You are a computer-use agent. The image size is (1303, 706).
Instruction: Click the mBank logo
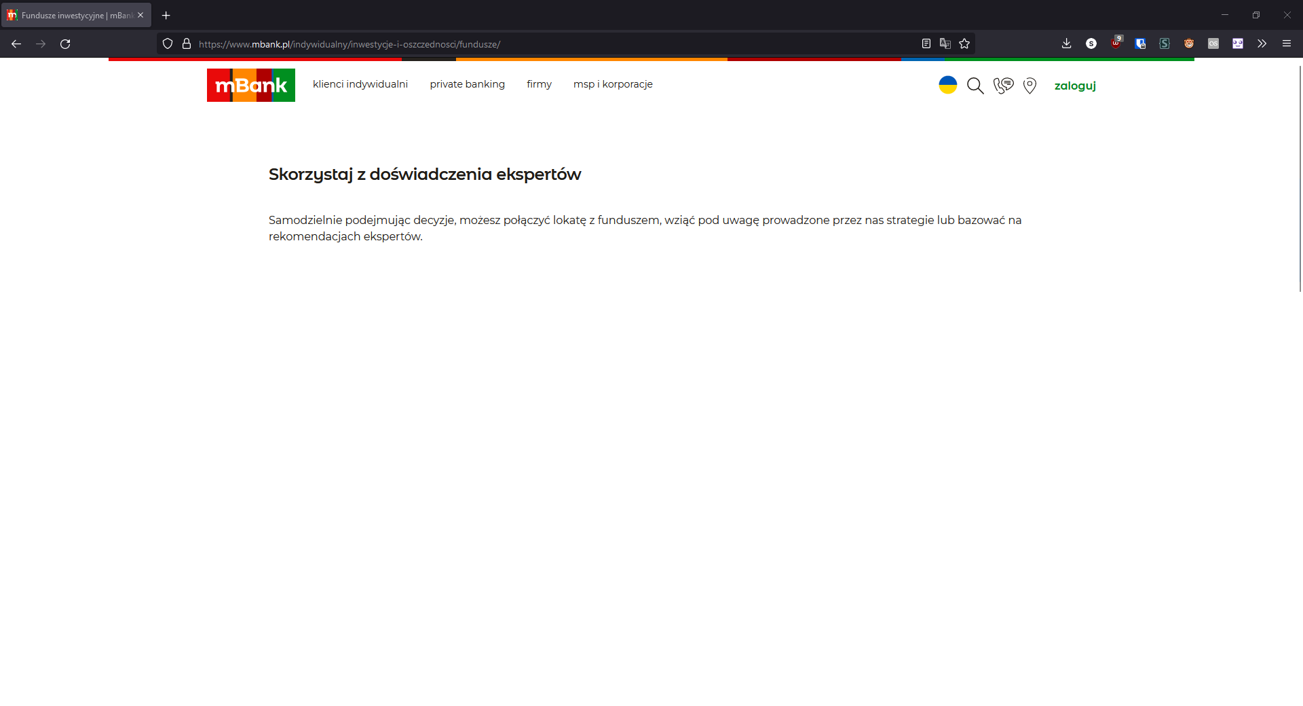(250, 85)
